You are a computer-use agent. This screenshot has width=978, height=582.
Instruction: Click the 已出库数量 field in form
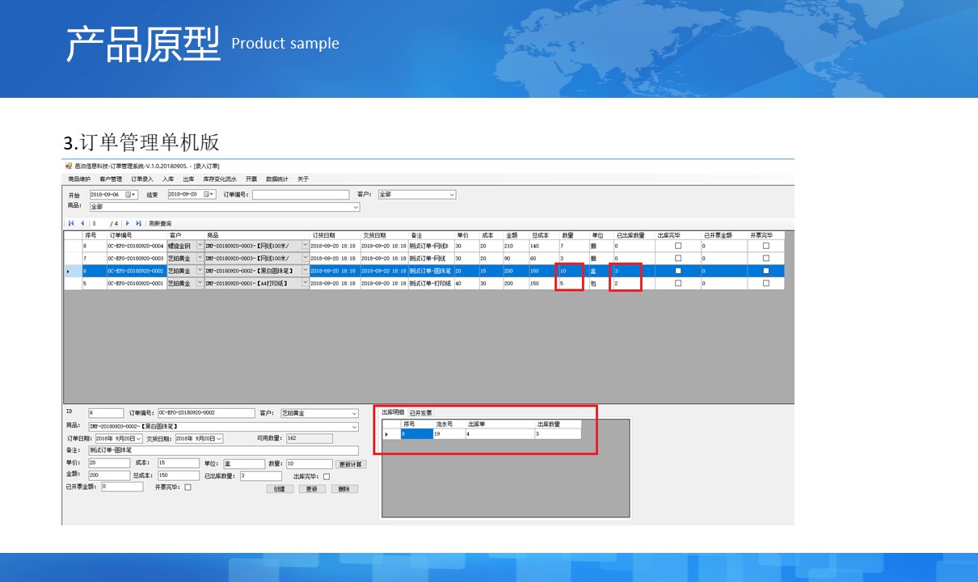click(260, 476)
